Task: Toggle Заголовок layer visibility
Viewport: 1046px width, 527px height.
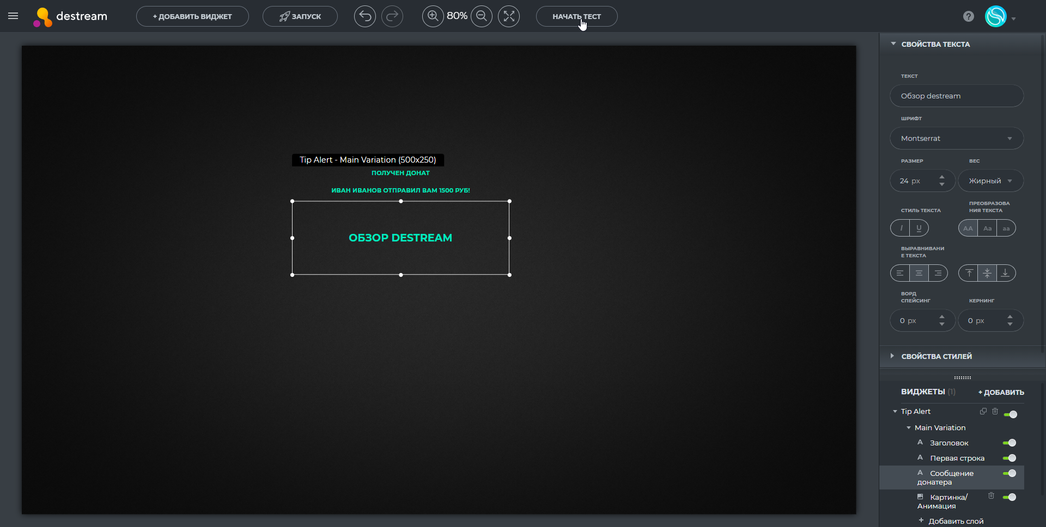Action: (x=1009, y=443)
